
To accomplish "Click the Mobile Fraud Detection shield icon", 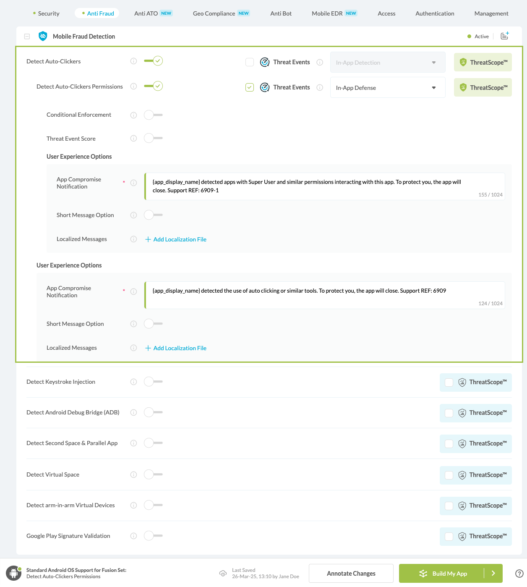I will click(43, 36).
